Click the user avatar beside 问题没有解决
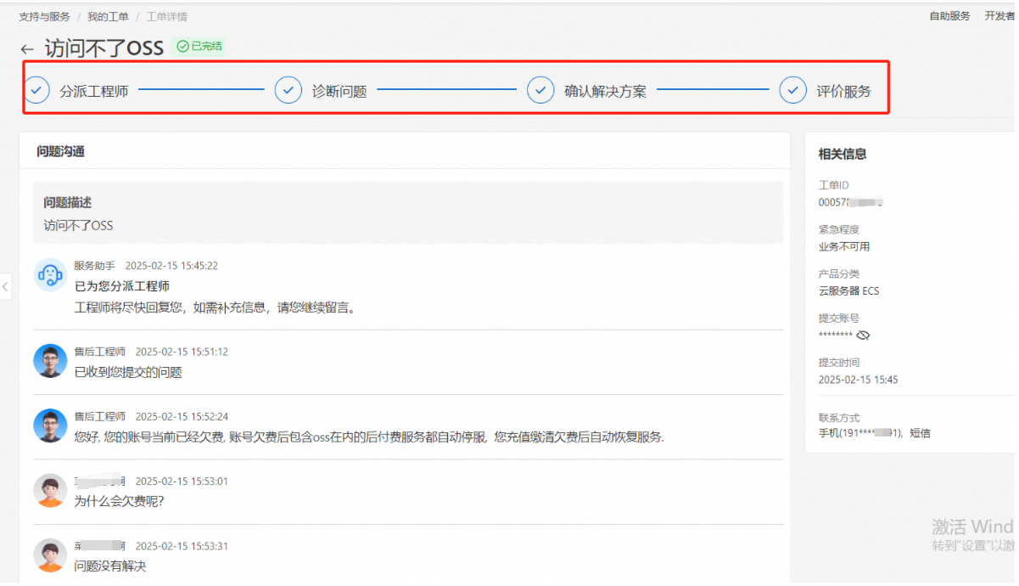The width and height of the screenshot is (1019, 586). [x=50, y=555]
